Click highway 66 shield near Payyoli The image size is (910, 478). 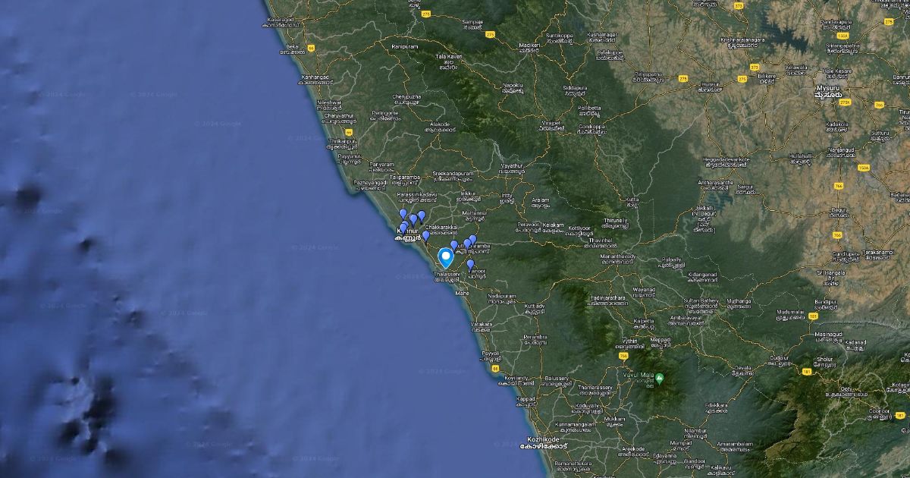[494, 368]
